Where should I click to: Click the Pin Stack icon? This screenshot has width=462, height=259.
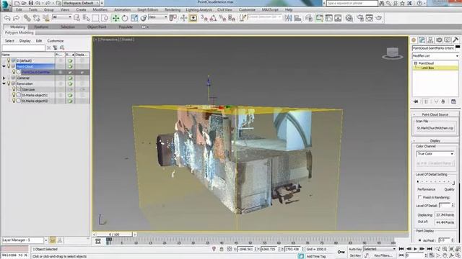coord(416,101)
